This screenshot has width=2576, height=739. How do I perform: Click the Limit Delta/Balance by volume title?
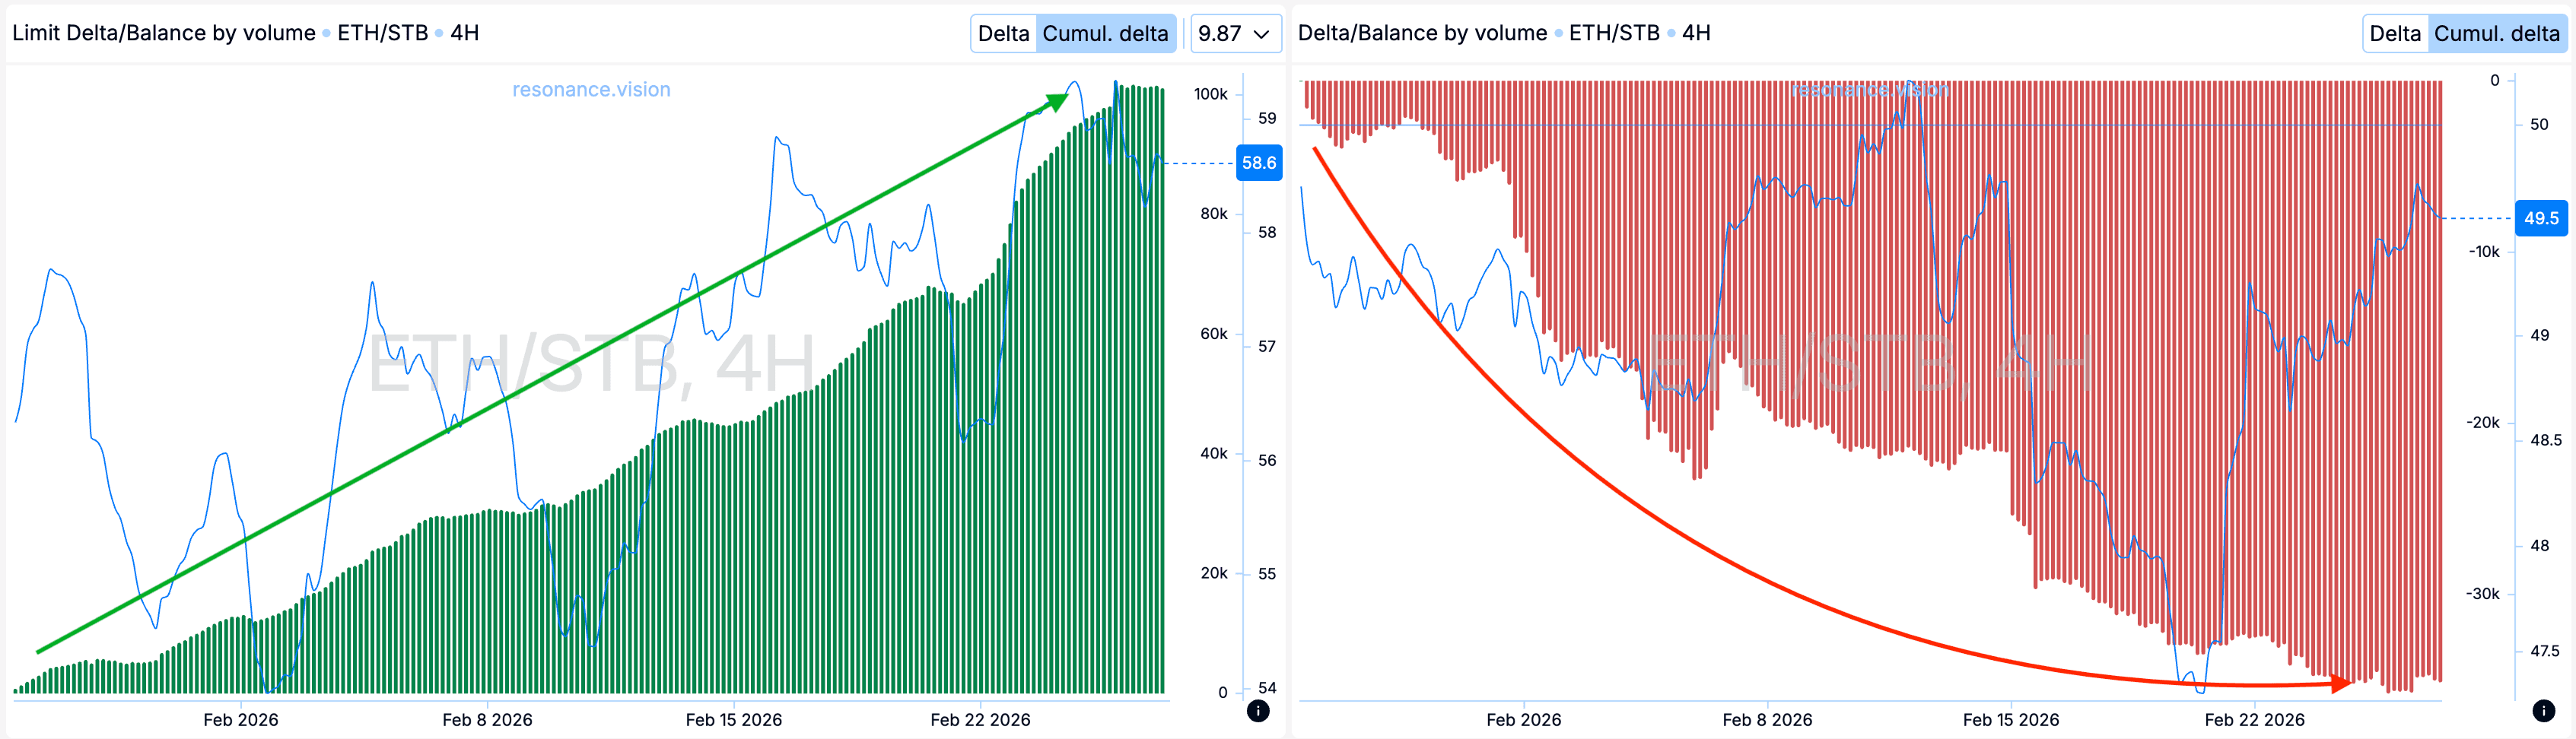164,33
